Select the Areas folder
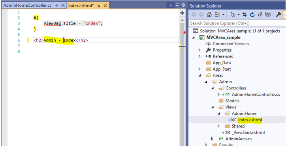Screen dimensions: 286x149 218,75
